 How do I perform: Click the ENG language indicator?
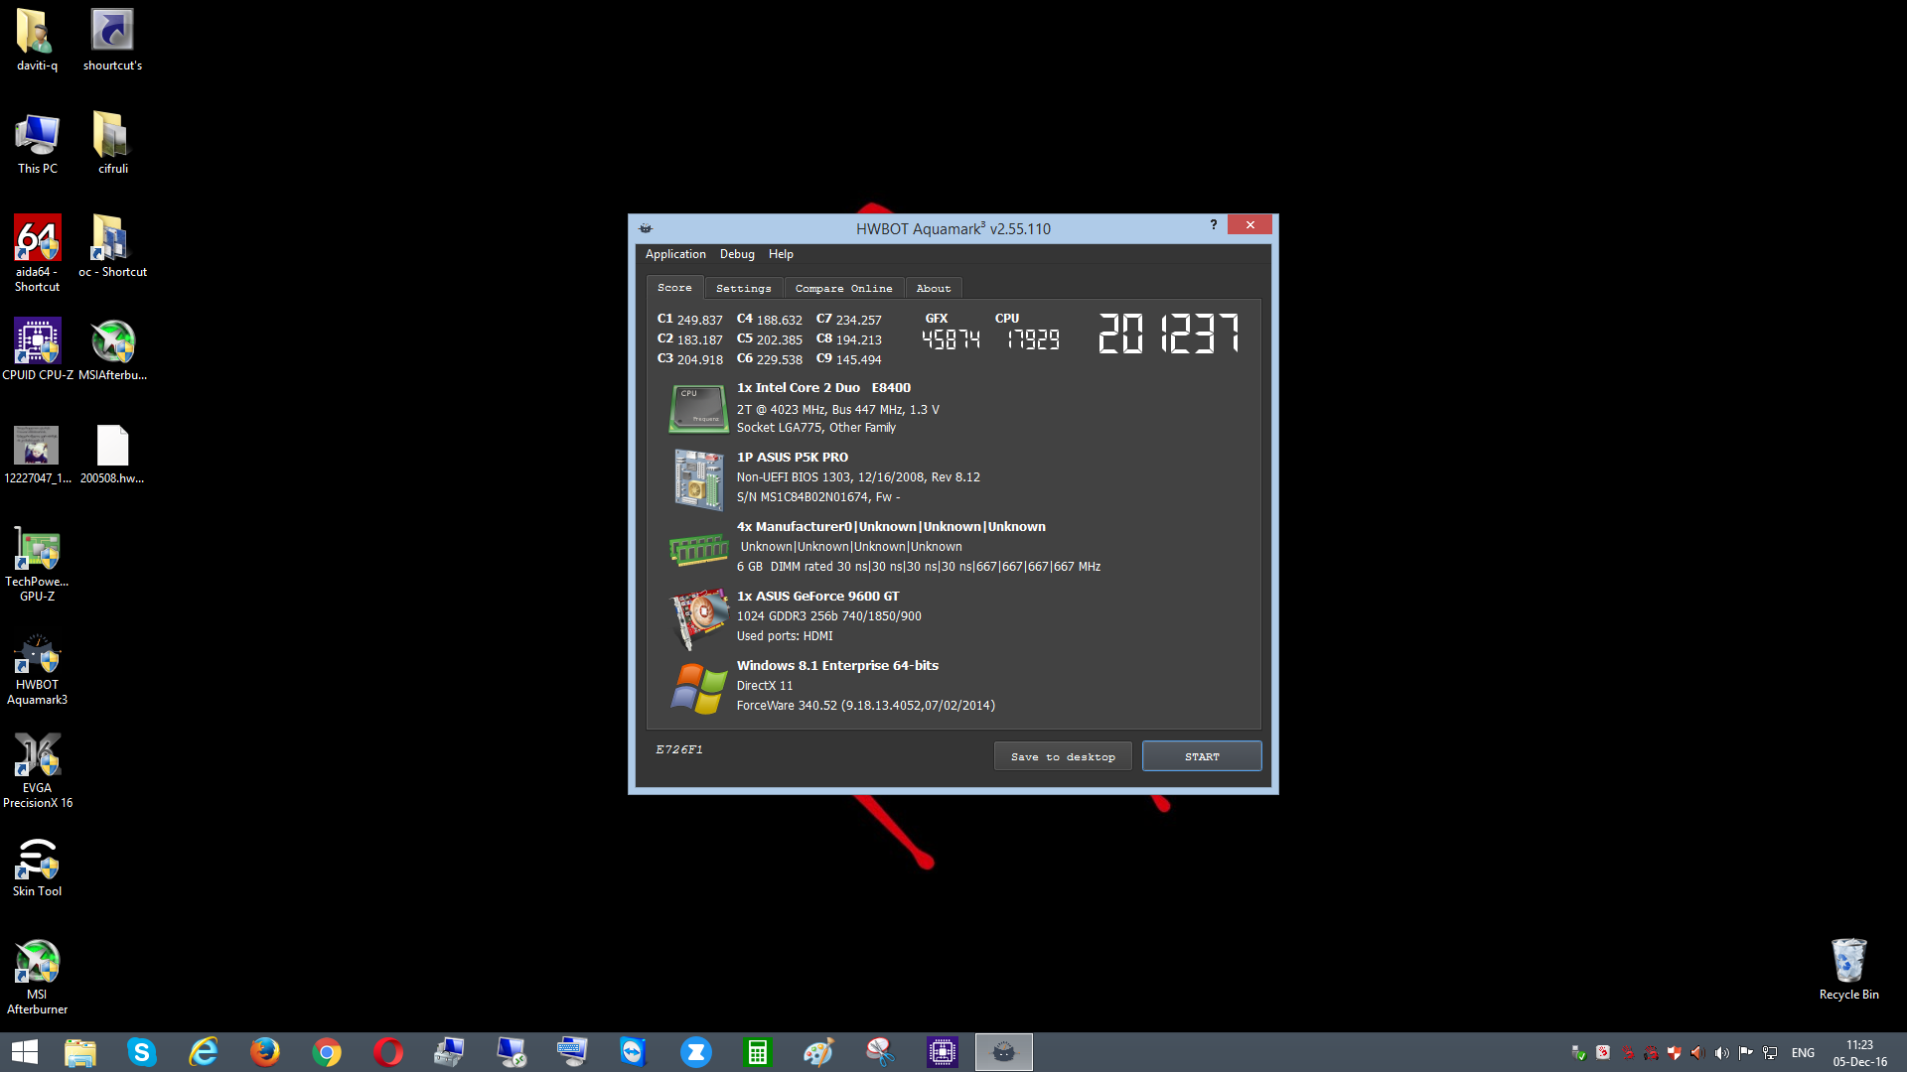click(1803, 1053)
